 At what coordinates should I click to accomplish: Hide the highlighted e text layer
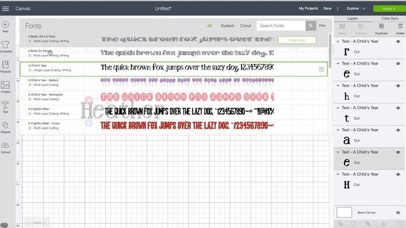(x=398, y=152)
